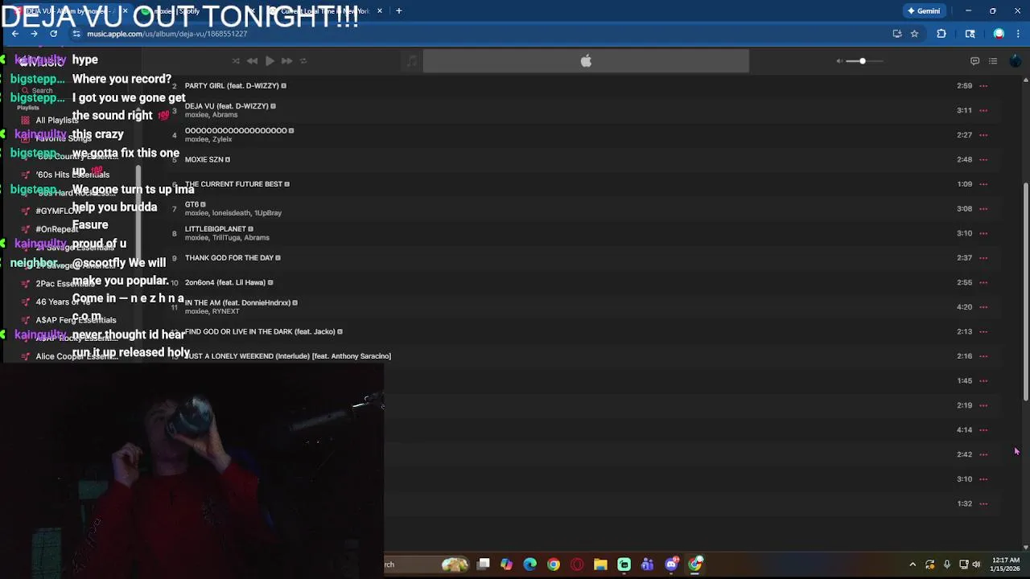Click the DEJA VU (feat. D-WIZZY) track title

(x=226, y=106)
